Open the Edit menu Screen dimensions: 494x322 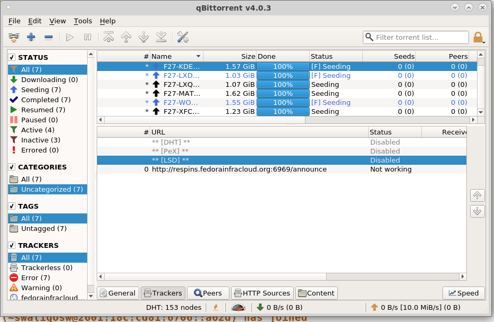[x=35, y=21]
